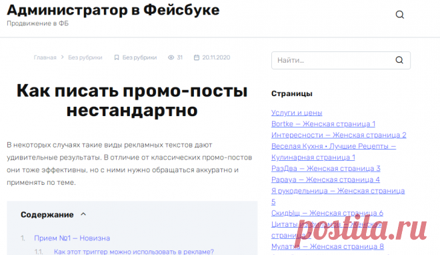Open Интересности — Женская страница 2 link

click(x=339, y=135)
